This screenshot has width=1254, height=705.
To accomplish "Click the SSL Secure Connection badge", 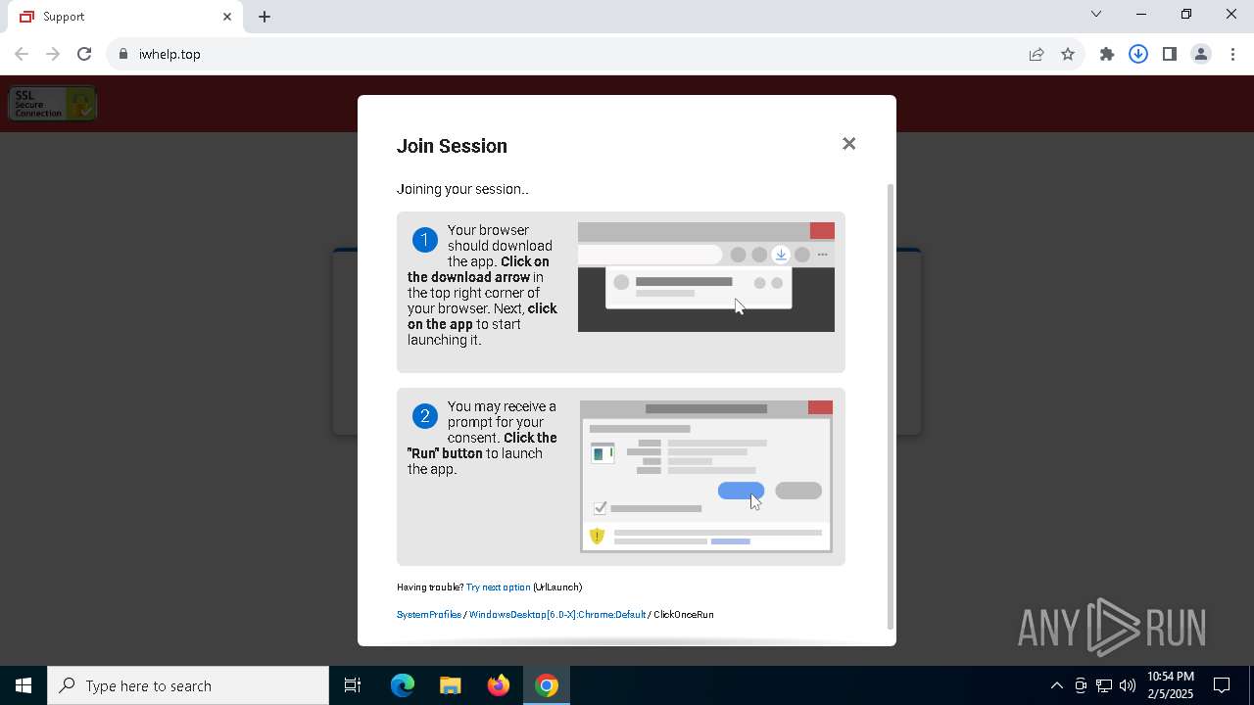I will [x=53, y=104].
